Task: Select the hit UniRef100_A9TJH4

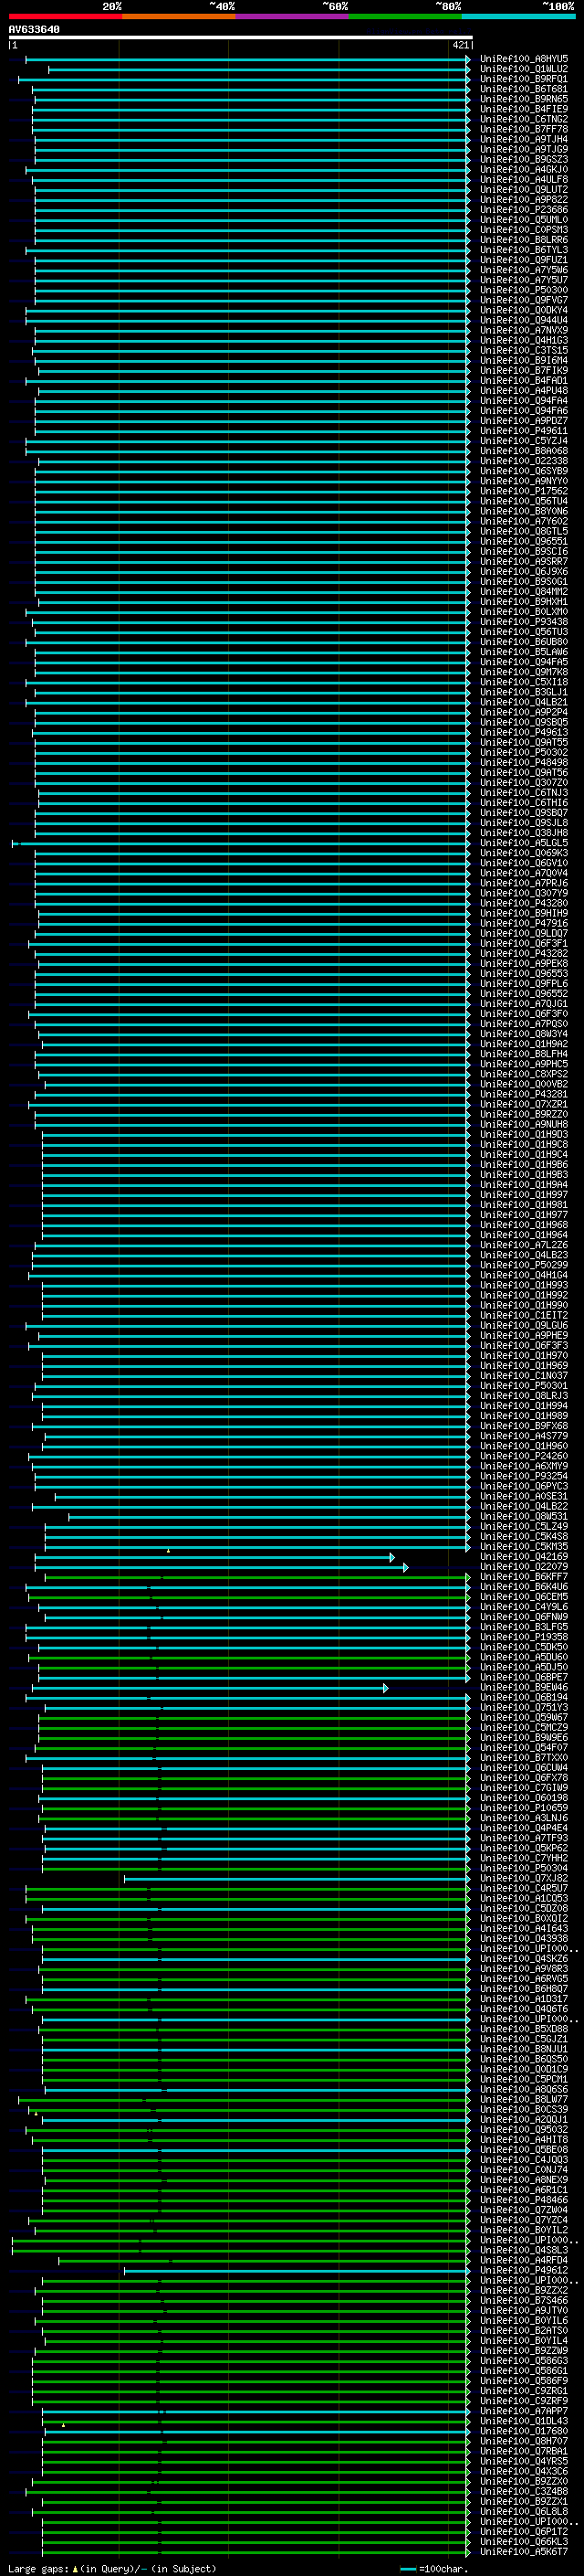Action: 523,139
